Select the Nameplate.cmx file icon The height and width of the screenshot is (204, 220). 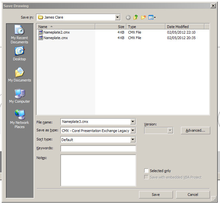coord(41,38)
